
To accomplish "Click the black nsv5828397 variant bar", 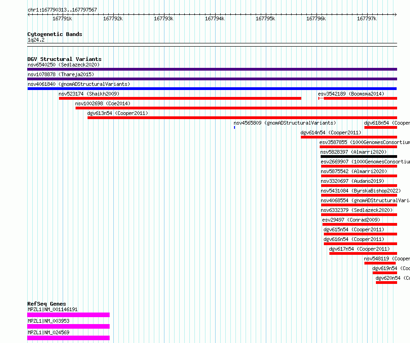I will (x=359, y=156).
